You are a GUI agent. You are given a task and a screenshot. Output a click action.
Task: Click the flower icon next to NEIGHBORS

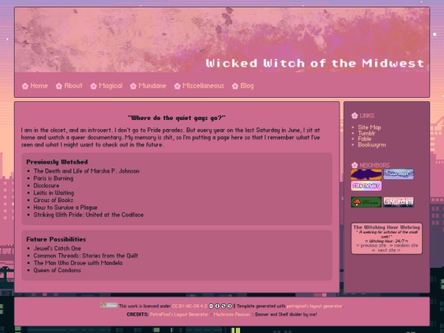(x=354, y=165)
